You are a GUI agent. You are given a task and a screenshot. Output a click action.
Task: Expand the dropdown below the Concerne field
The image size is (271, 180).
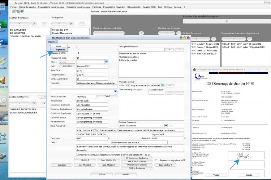point(116,91)
